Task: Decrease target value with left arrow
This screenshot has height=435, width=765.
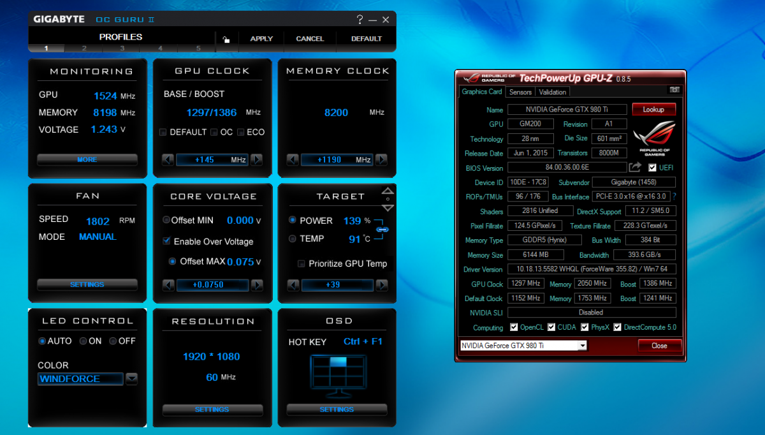Action: coord(293,284)
